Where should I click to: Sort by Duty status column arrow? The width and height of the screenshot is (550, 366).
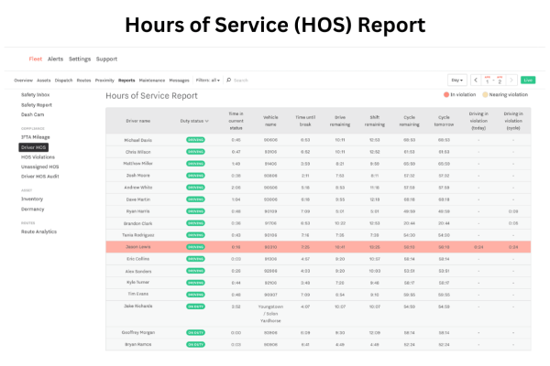click(x=206, y=120)
